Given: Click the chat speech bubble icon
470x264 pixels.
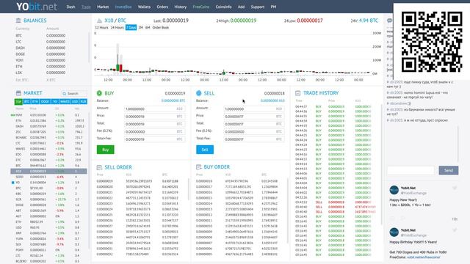Looking at the screenshot, I should pyautogui.click(x=389, y=21).
